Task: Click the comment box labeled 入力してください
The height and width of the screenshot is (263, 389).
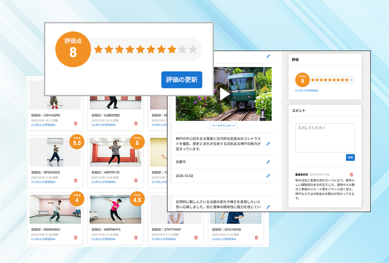Action: tap(325, 138)
